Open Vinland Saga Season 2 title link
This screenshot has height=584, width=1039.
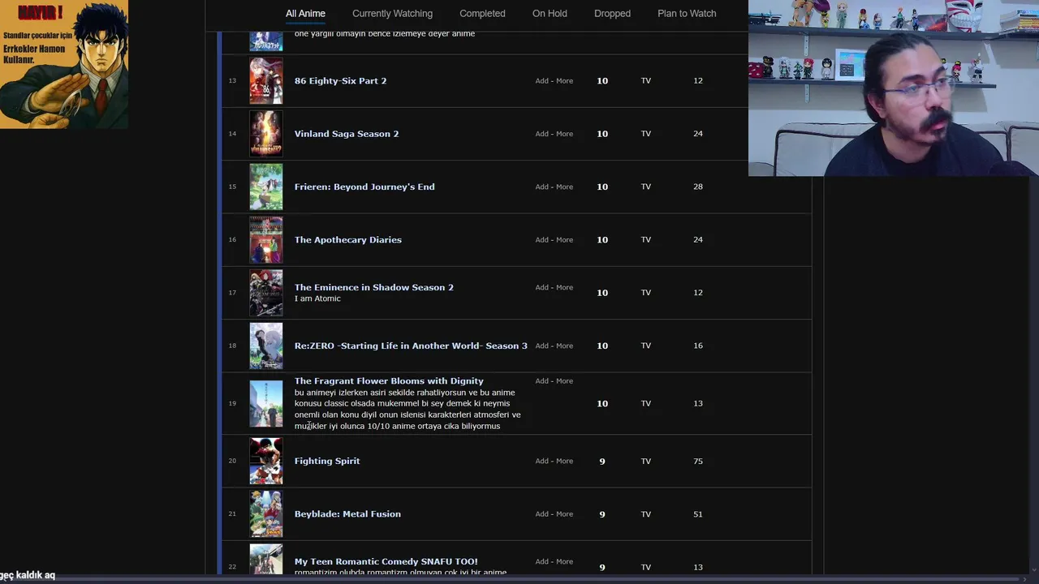point(347,133)
